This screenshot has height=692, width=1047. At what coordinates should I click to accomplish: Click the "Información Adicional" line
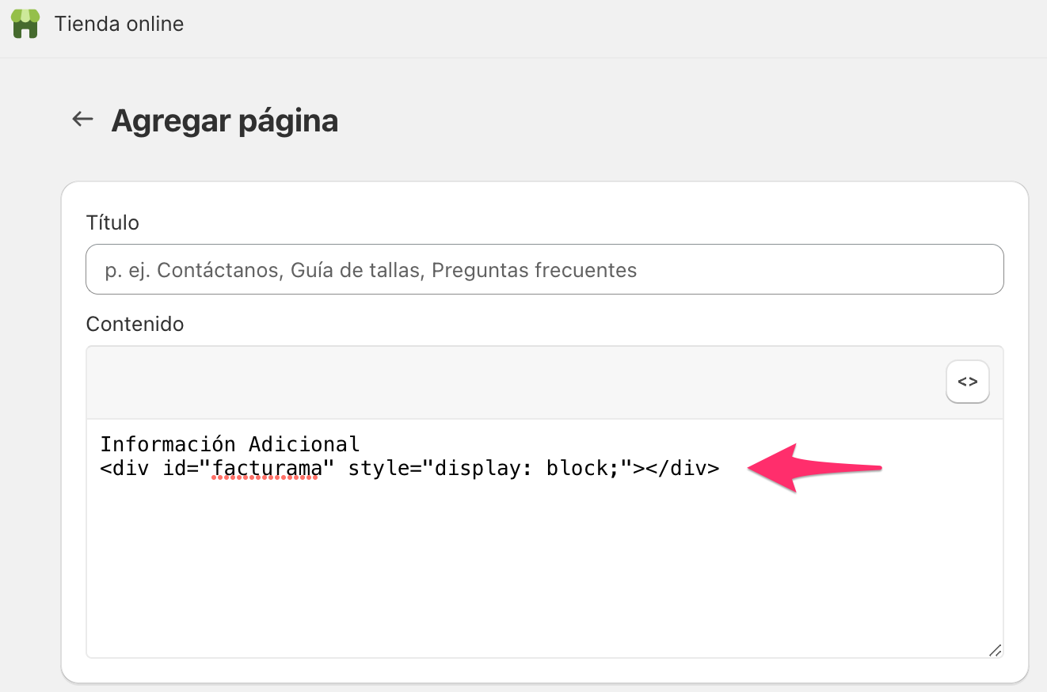point(230,443)
